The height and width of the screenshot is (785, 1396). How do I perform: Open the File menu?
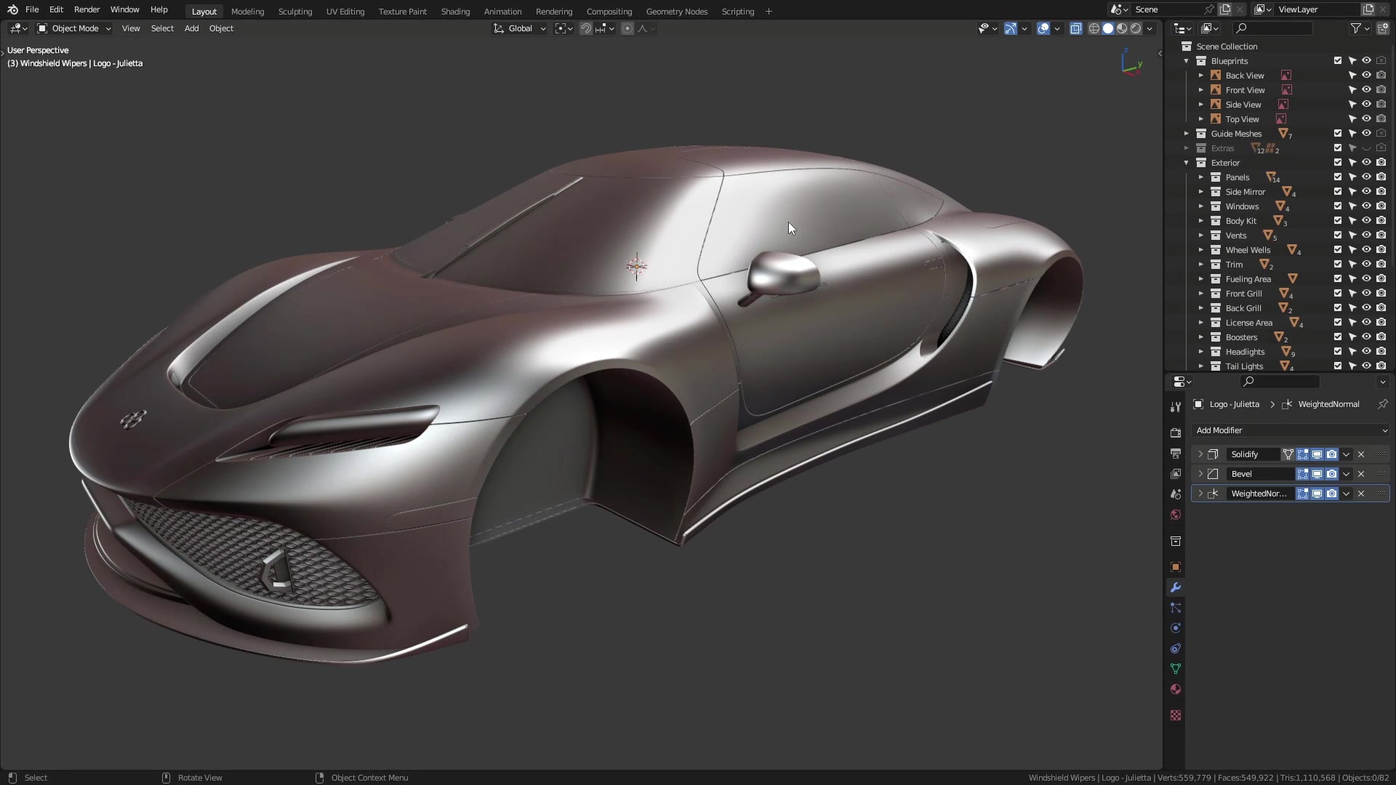click(x=32, y=9)
